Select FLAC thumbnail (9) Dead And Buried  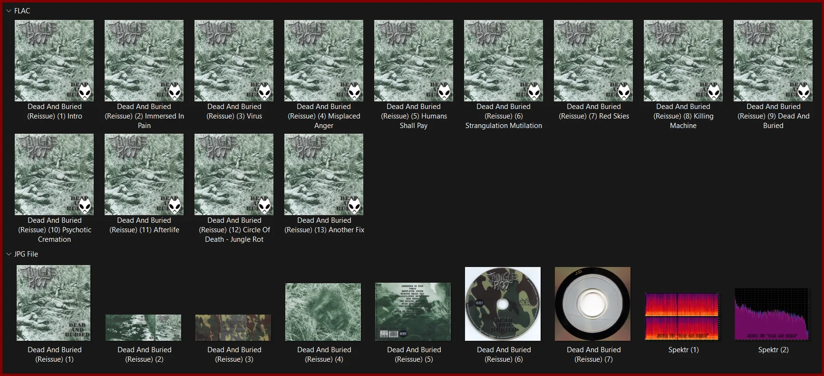(x=773, y=60)
